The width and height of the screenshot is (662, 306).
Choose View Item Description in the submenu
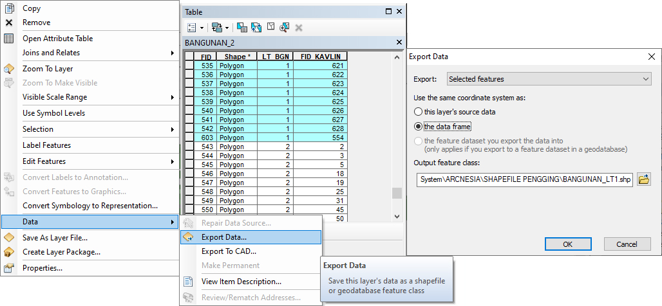click(x=251, y=282)
